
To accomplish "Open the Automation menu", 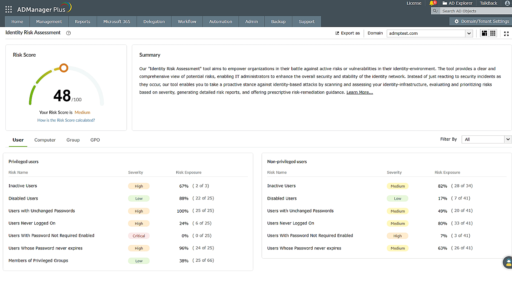I will 221,21.
